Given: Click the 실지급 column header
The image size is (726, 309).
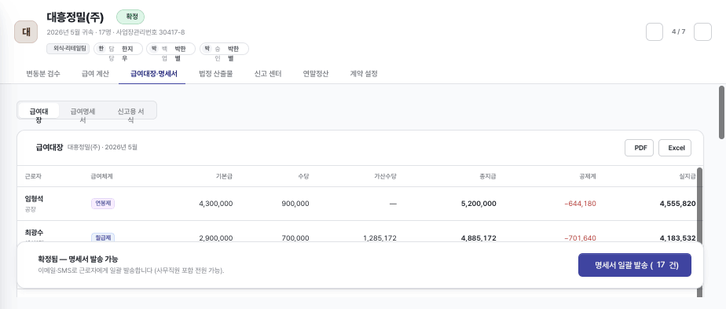Looking at the screenshot, I should click(x=687, y=176).
